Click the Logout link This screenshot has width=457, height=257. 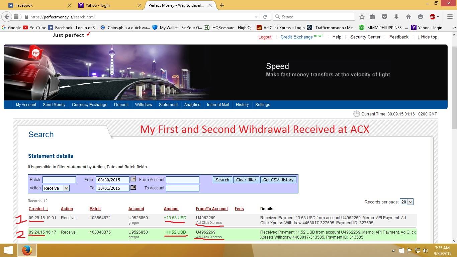click(265, 37)
